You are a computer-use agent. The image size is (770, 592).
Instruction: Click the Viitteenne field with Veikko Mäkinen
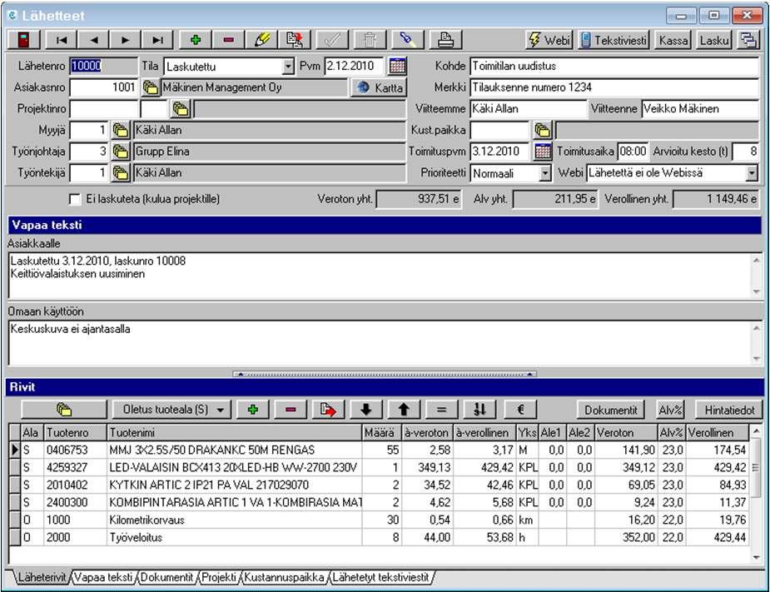(700, 108)
